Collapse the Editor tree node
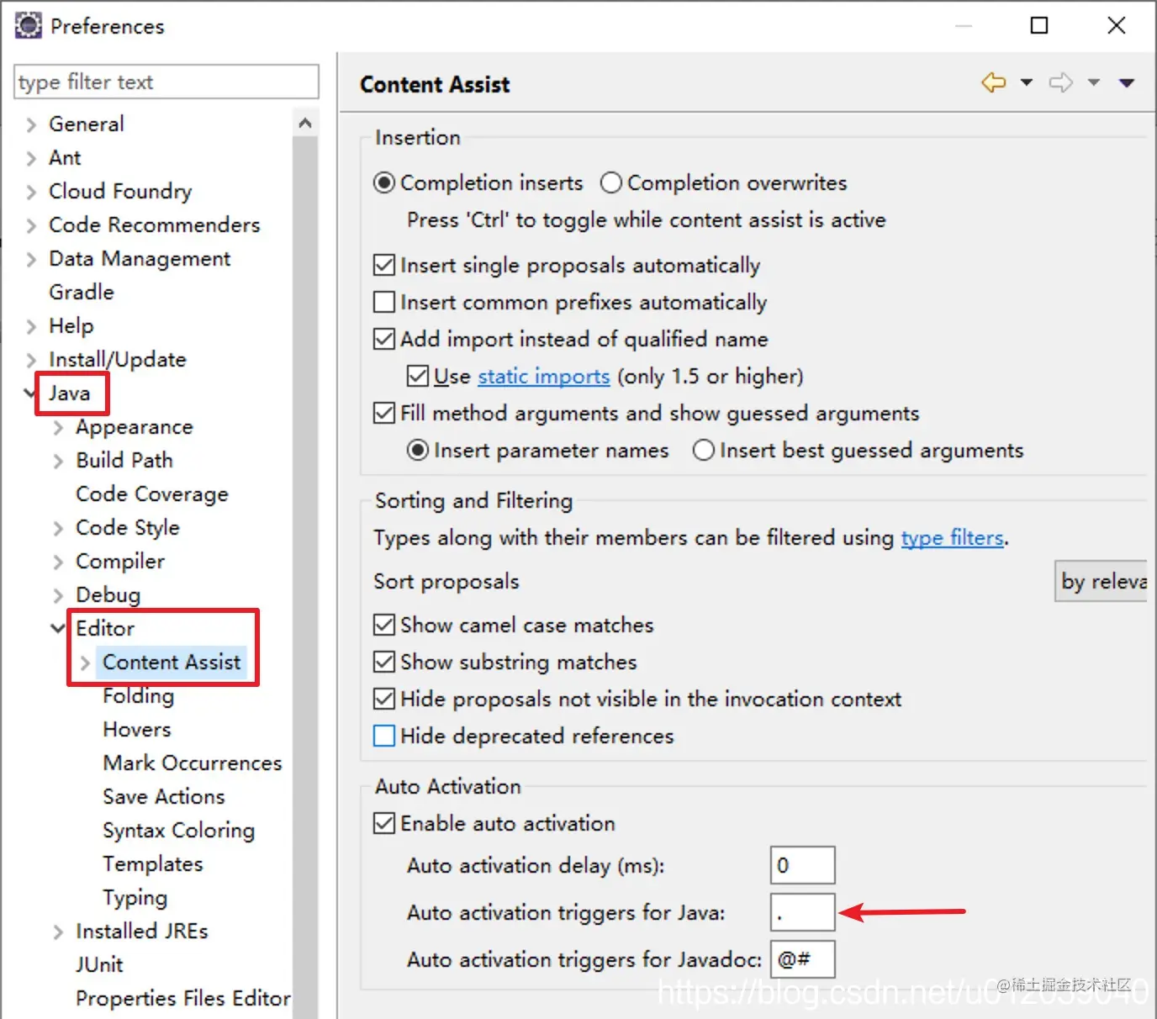The image size is (1157, 1019). pos(57,628)
